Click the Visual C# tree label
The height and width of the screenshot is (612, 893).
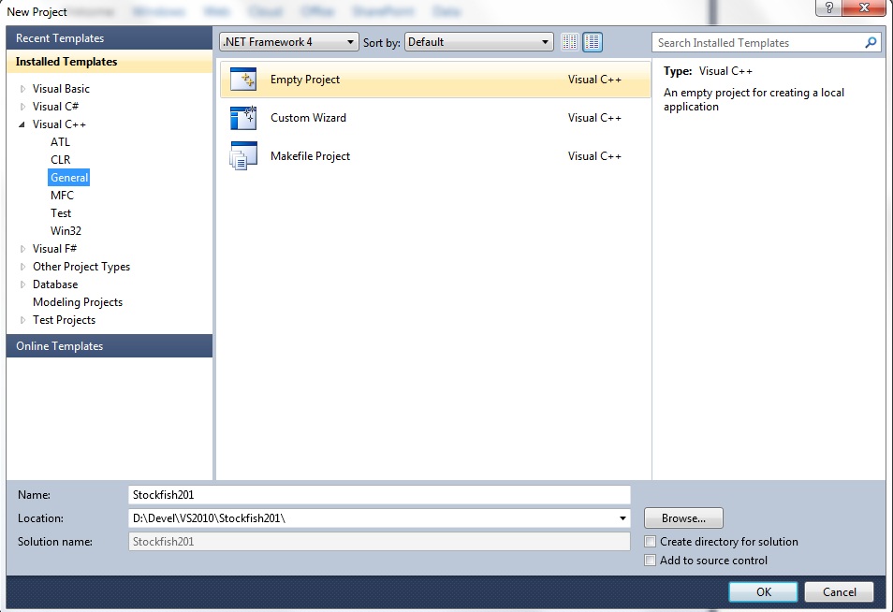[55, 107]
